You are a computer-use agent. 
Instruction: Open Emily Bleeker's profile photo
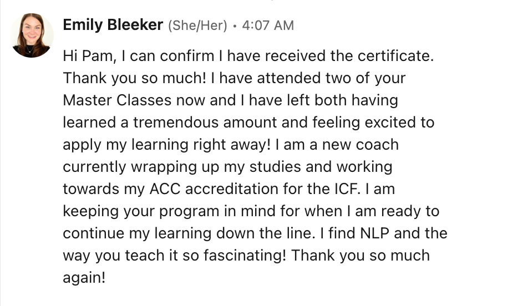click(x=32, y=35)
